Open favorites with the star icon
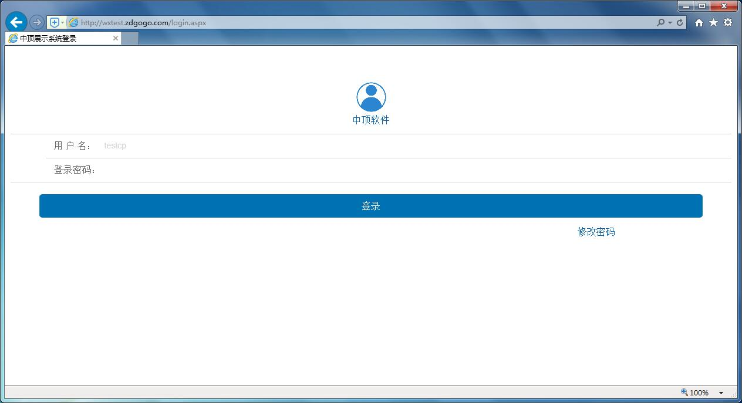 (713, 22)
